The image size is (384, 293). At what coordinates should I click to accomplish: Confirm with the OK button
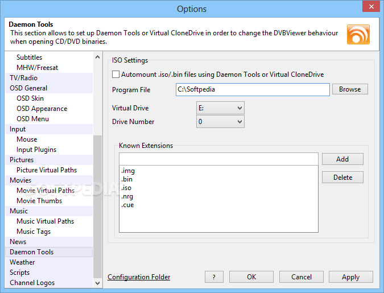(251, 277)
